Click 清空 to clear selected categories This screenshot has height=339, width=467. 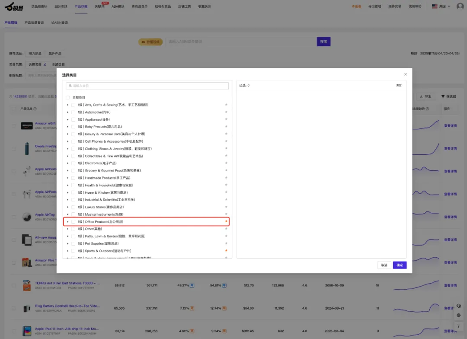[399, 85]
